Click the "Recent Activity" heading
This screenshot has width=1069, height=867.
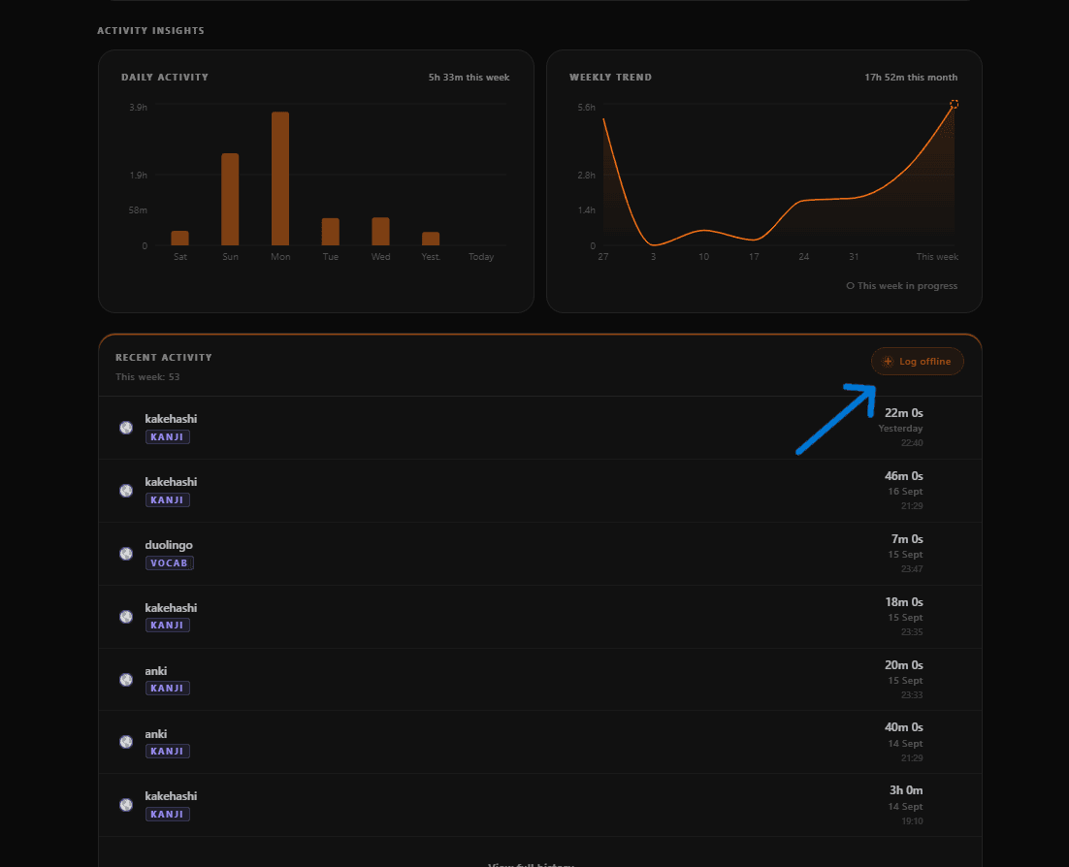[x=164, y=357]
